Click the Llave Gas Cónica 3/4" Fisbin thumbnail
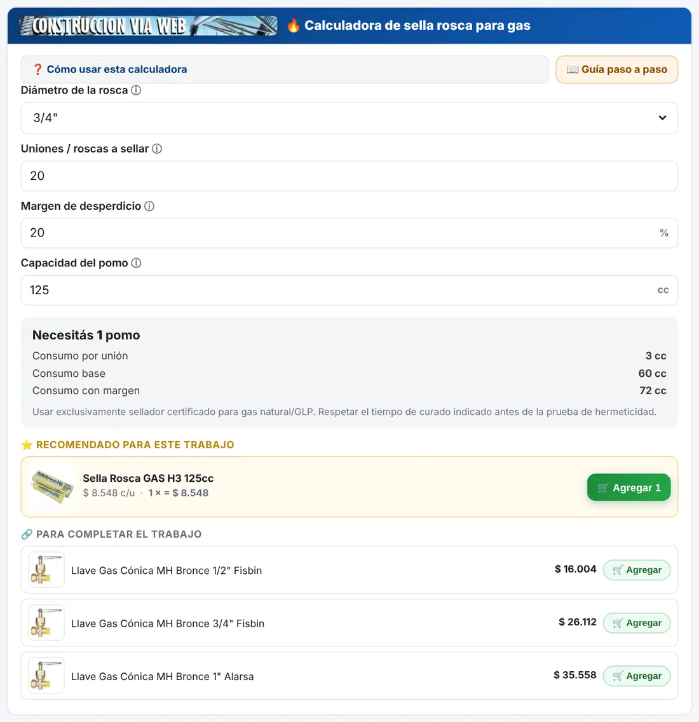699x722 pixels. 46,623
